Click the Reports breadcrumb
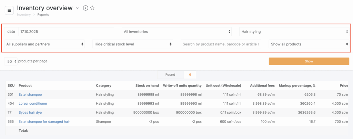353x139 pixels. (x=43, y=15)
